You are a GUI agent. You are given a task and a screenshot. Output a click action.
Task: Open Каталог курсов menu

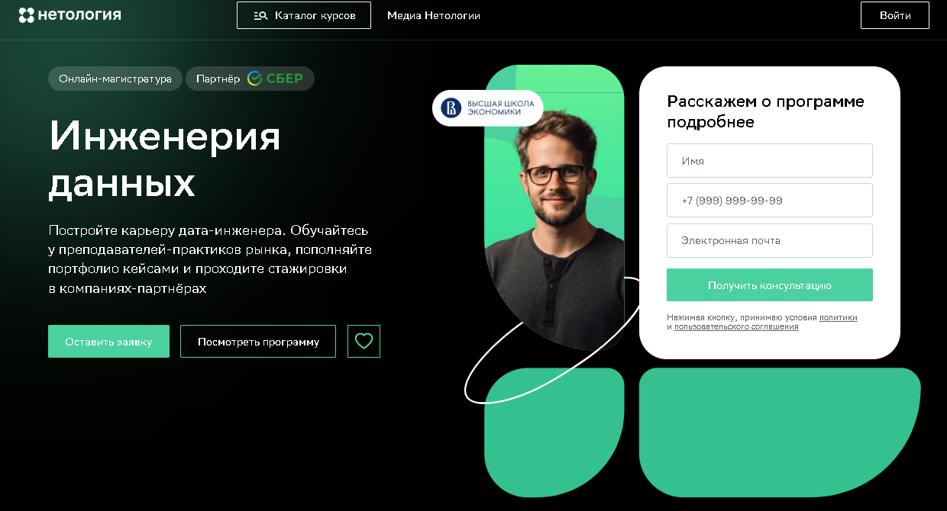coord(304,15)
